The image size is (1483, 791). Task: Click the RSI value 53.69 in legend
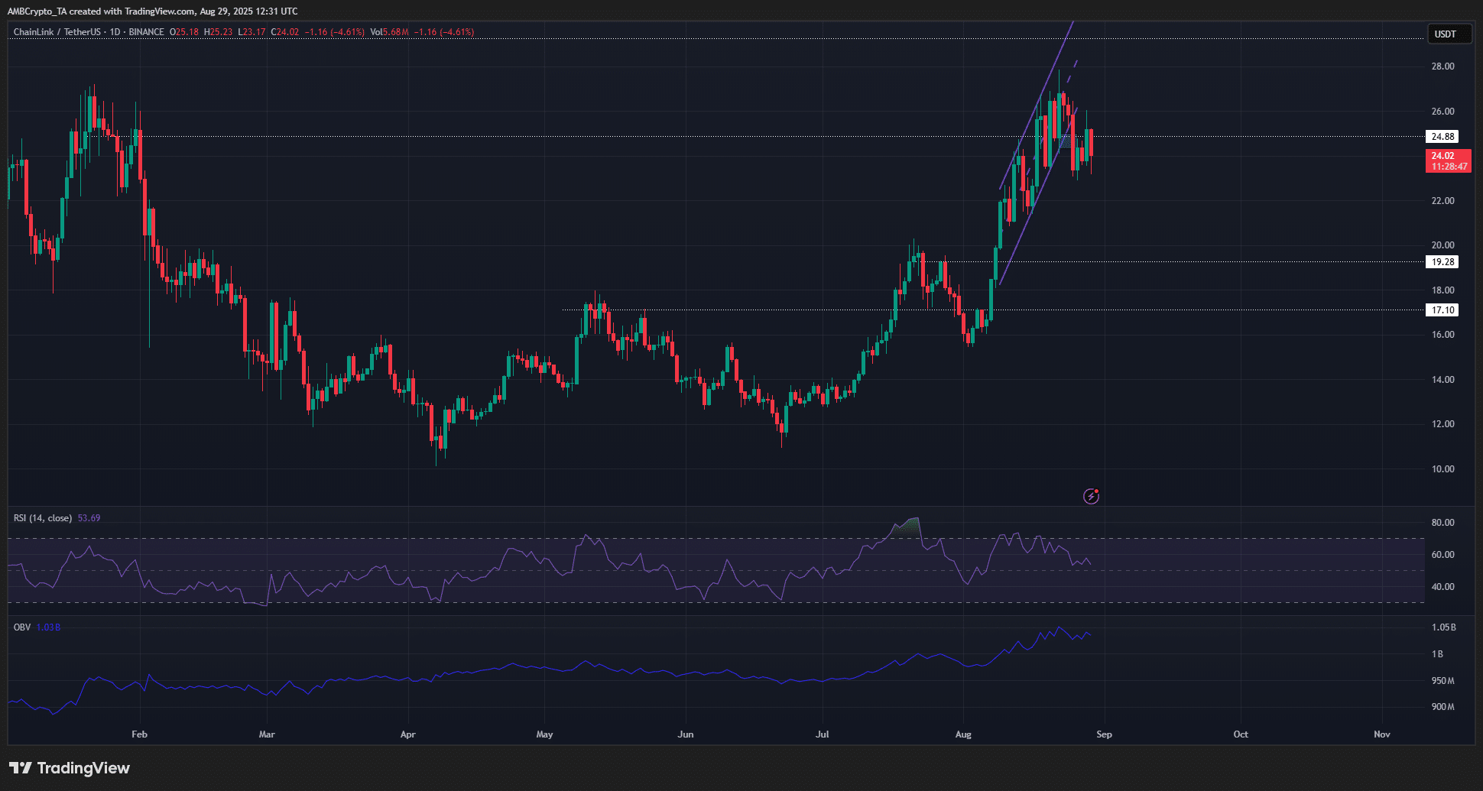(x=89, y=518)
